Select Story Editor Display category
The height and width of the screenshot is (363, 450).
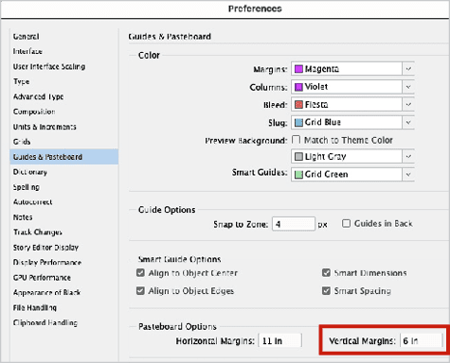(x=45, y=248)
